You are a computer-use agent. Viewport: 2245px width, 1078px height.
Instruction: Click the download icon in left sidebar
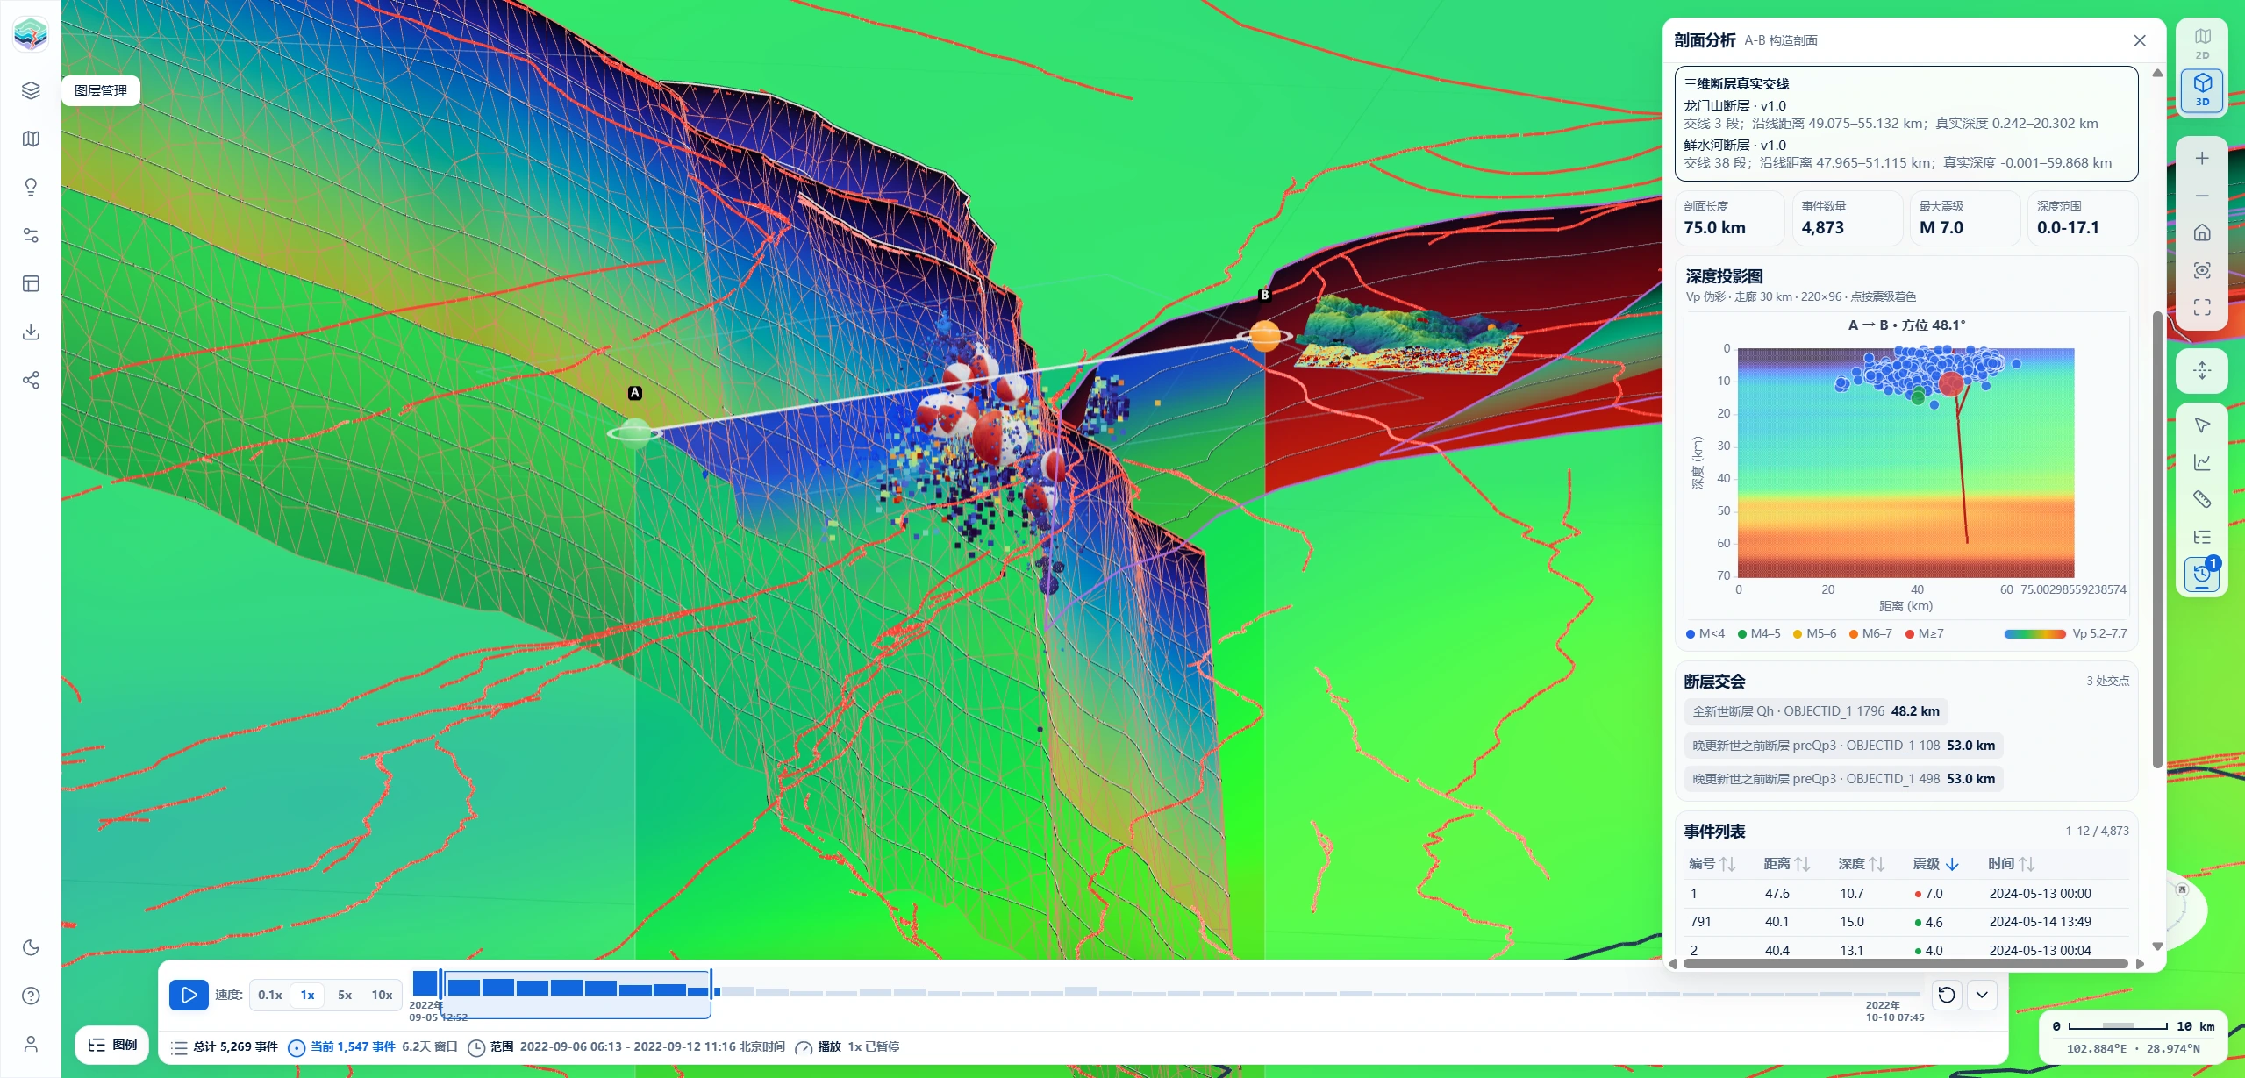click(x=31, y=332)
